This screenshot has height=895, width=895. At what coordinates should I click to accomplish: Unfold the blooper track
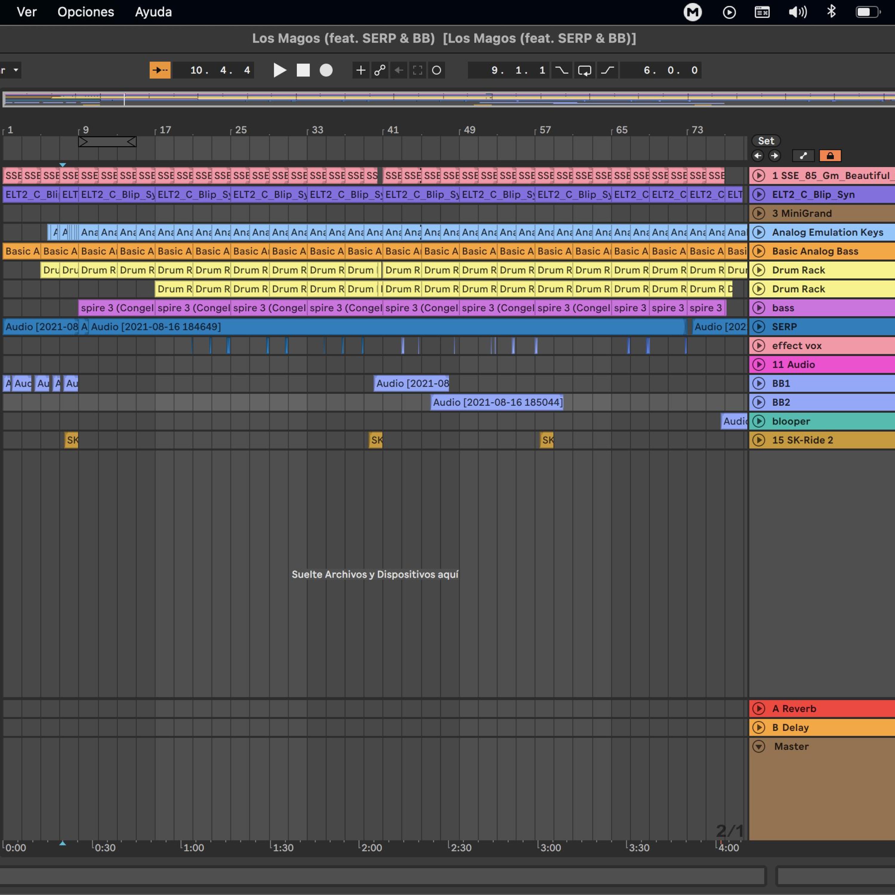coord(759,421)
